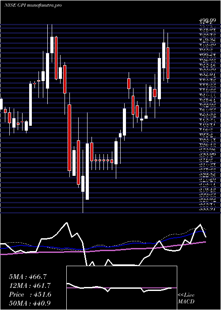
Task: Click the 459.12 price axis label
Action: (206, 65)
